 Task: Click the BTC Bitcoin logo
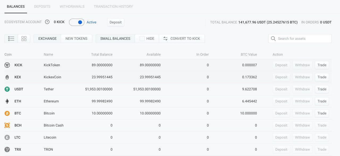(x=7, y=113)
